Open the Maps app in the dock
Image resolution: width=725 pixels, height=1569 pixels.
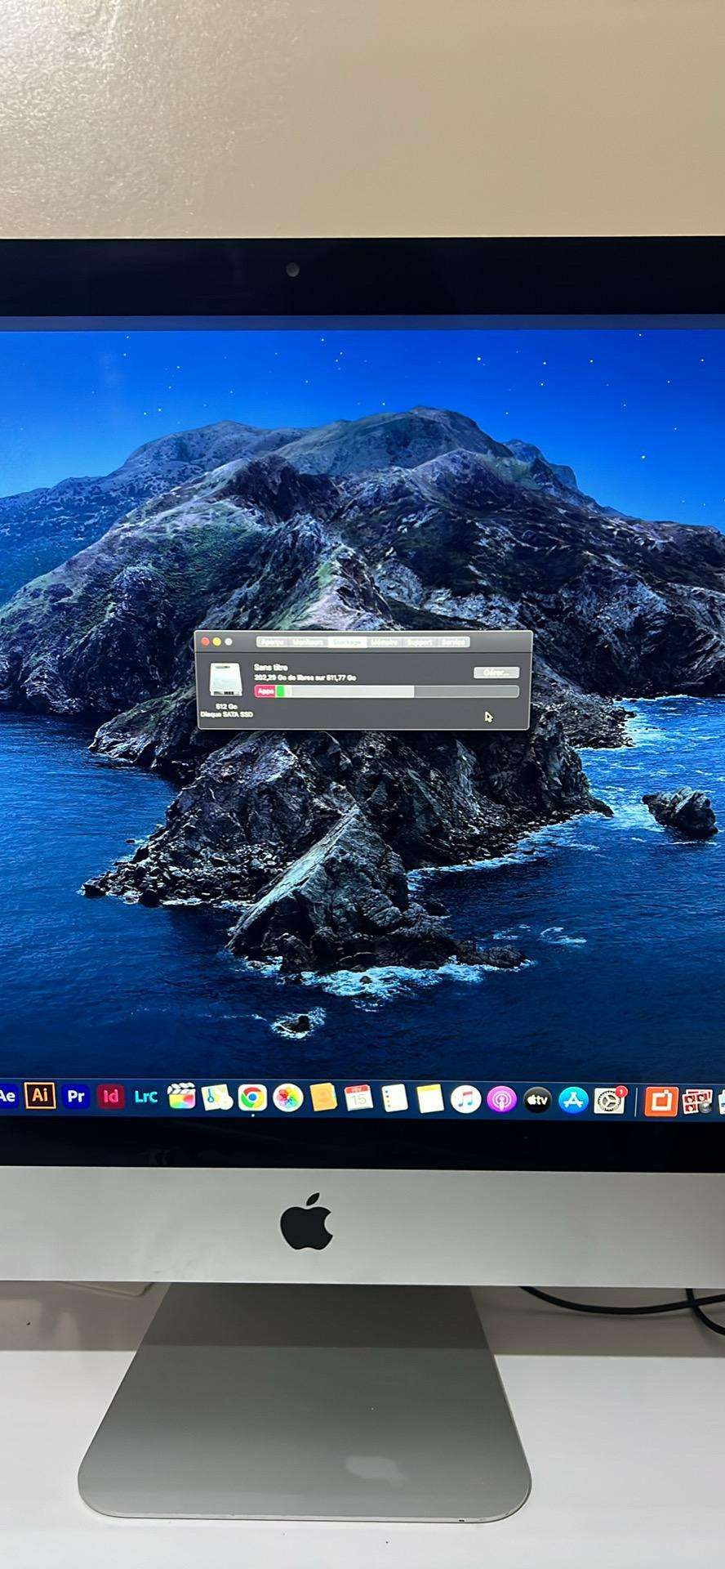coord(217,1097)
